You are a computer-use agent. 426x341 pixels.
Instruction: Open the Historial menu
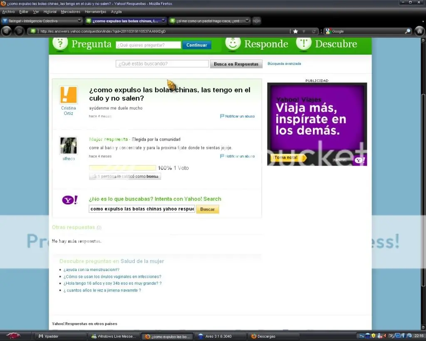tap(50, 12)
